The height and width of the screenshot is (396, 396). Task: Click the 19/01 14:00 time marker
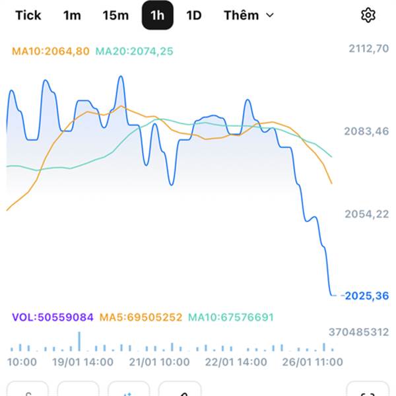click(82, 362)
